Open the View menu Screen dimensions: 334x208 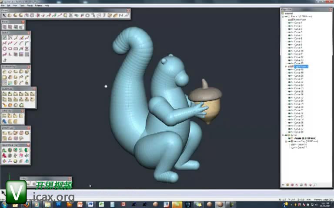click(x=15, y=6)
